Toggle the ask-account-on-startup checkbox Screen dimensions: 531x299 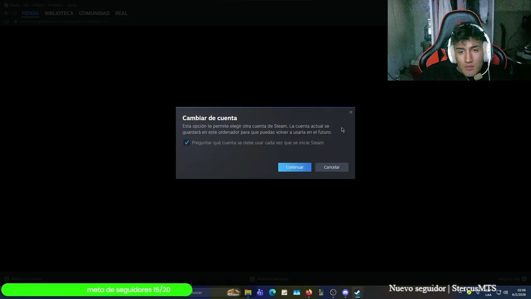point(187,142)
